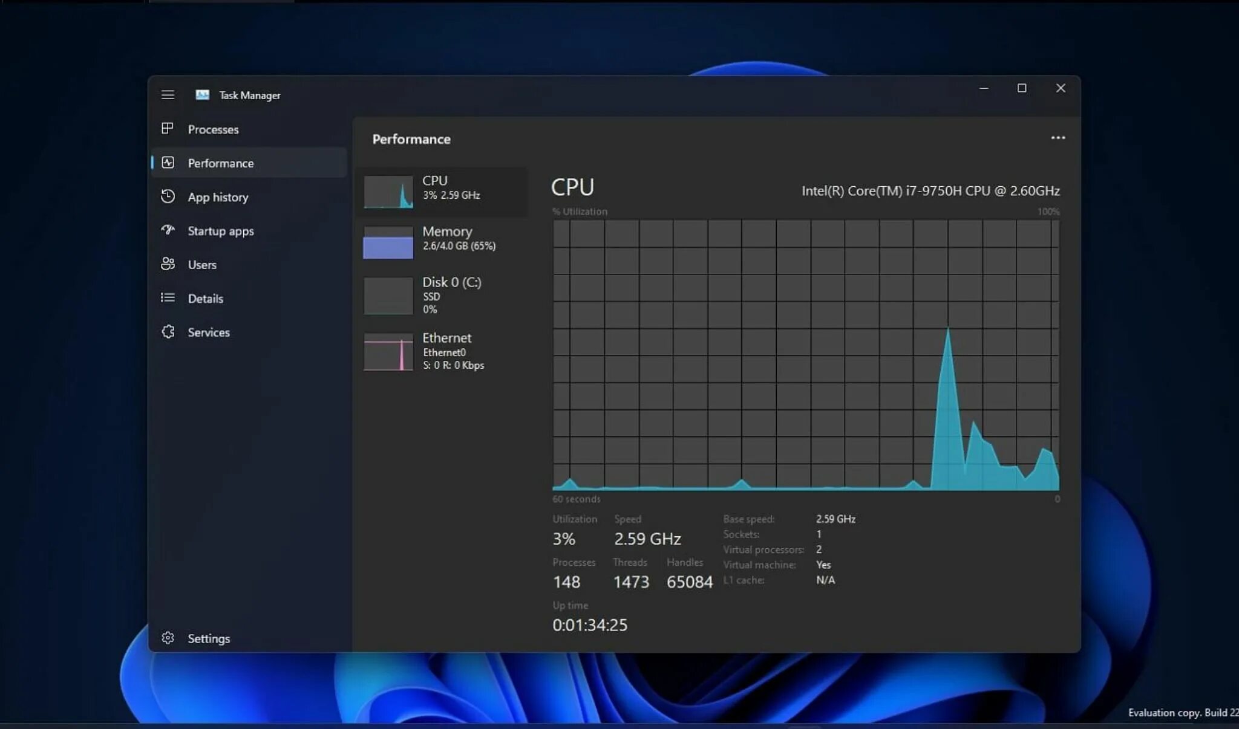The image size is (1239, 729).
Task: Select the CPU performance thumbnail graph
Action: 388,192
